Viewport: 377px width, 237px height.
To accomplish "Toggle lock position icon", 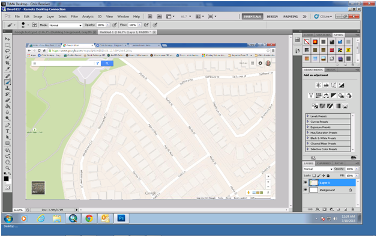I will coord(324,176).
